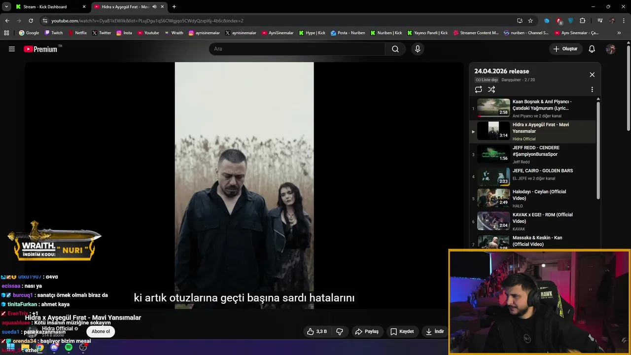Open a new browser tab
The width and height of the screenshot is (631, 355).
point(174,7)
